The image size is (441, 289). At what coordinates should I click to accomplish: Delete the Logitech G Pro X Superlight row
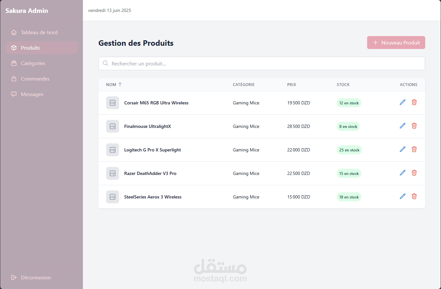[x=414, y=149]
